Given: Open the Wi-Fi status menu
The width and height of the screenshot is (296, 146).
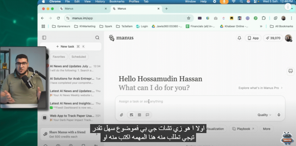Looking at the screenshot, I should pyautogui.click(x=234, y=1).
